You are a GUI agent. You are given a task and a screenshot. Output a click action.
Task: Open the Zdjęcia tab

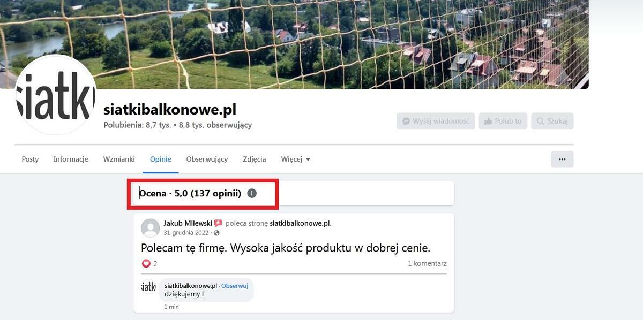pos(254,159)
